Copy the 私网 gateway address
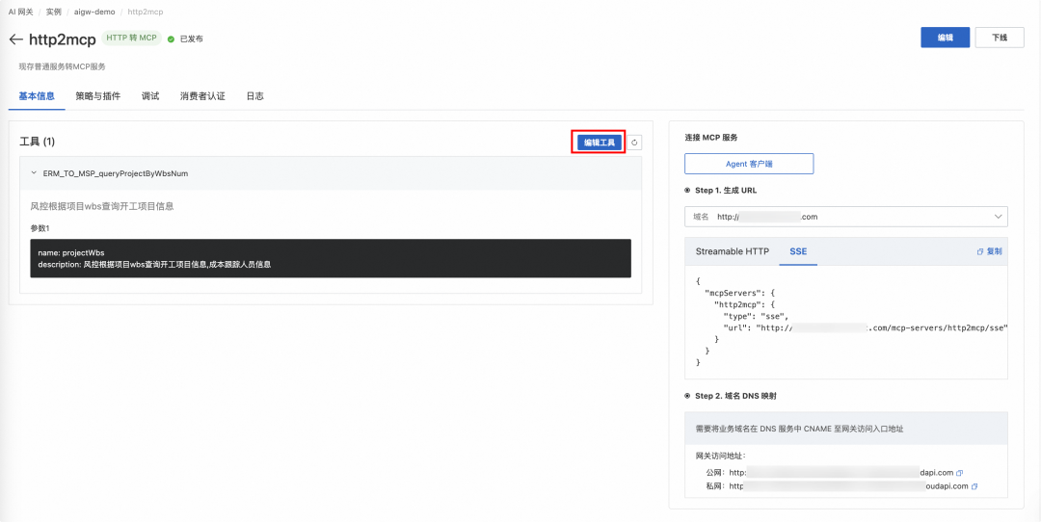Image resolution: width=1041 pixels, height=522 pixels. [974, 486]
